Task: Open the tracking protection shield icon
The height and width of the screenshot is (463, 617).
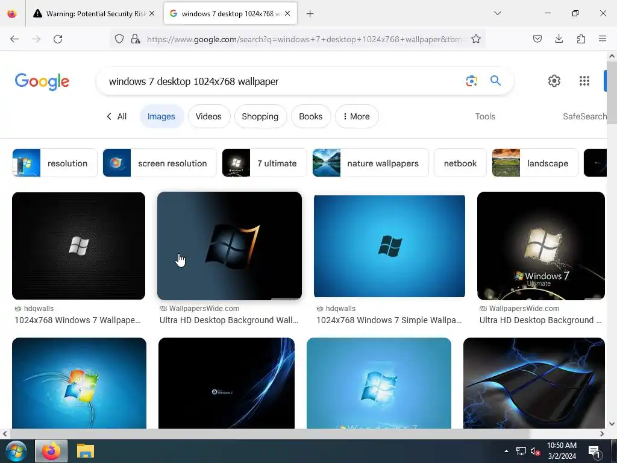Action: click(x=119, y=39)
